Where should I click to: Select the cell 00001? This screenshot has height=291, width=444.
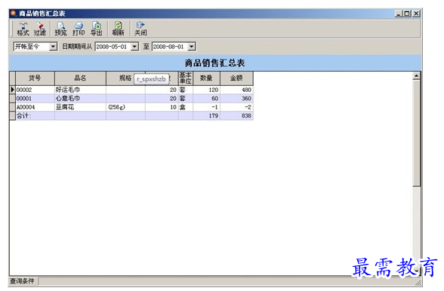35,99
